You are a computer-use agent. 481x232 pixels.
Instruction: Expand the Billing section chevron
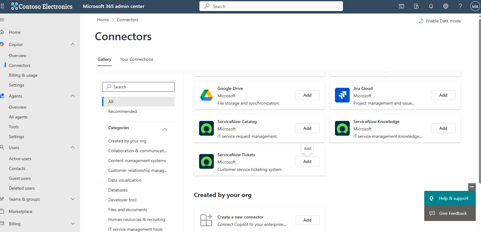pyautogui.click(x=73, y=224)
